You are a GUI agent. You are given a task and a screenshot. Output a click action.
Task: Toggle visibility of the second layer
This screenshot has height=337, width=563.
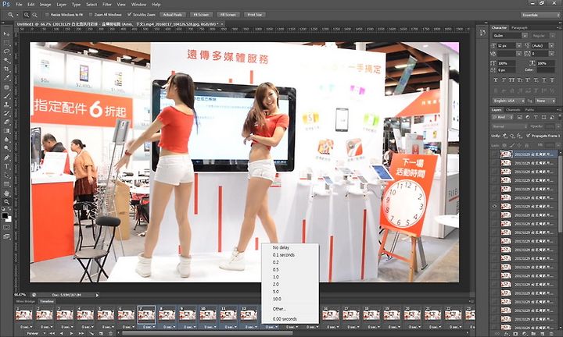495,163
